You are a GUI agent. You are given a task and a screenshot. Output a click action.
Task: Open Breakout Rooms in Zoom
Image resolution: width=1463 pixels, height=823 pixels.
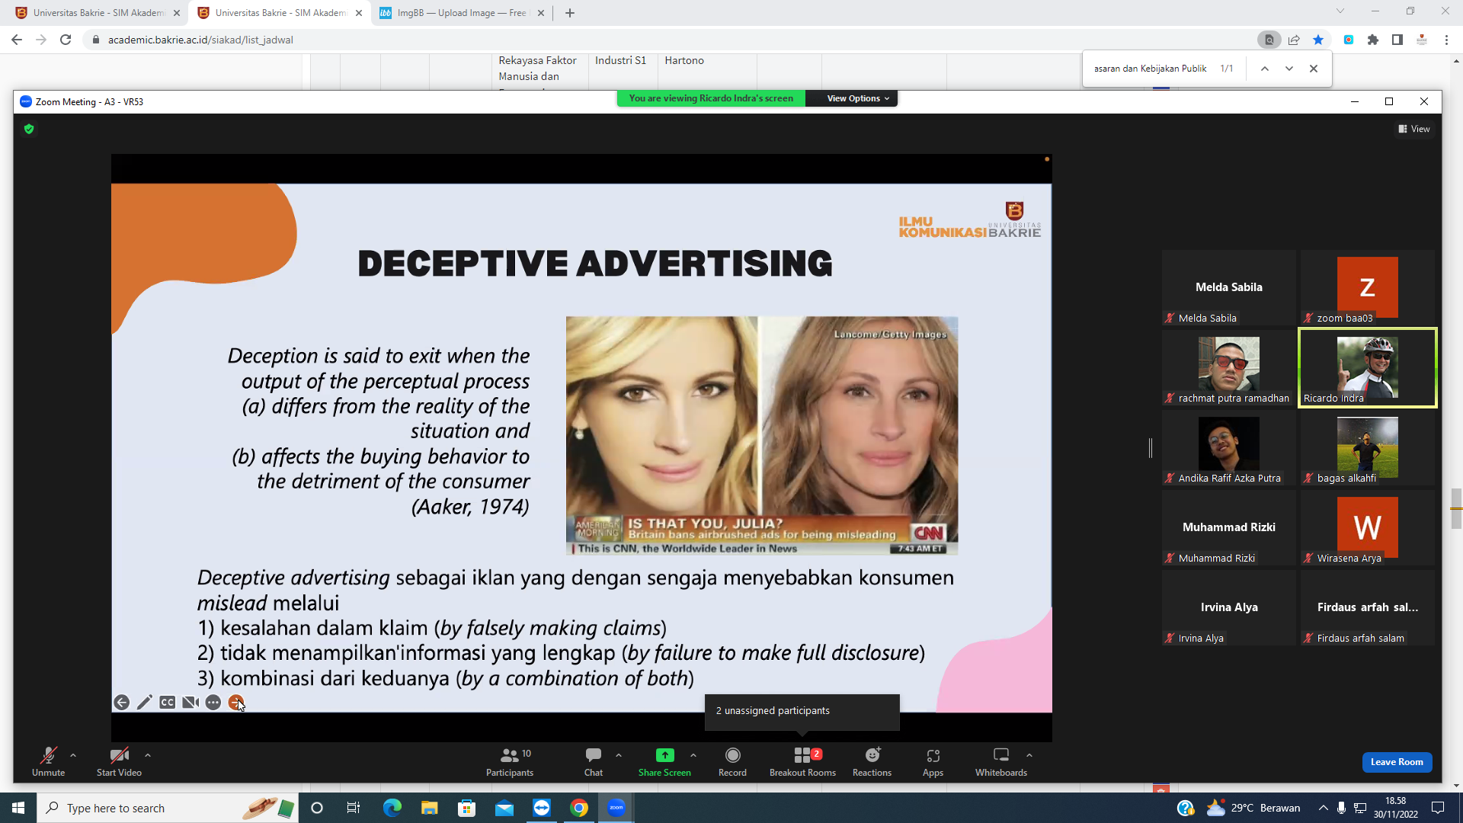pos(802,761)
